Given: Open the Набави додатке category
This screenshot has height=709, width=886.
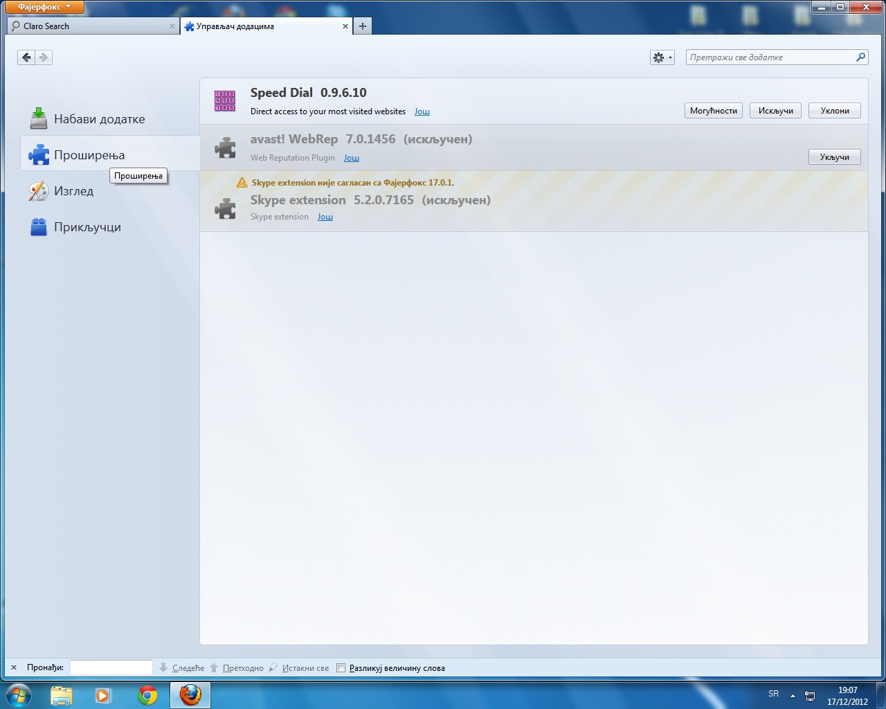Looking at the screenshot, I should click(110, 119).
